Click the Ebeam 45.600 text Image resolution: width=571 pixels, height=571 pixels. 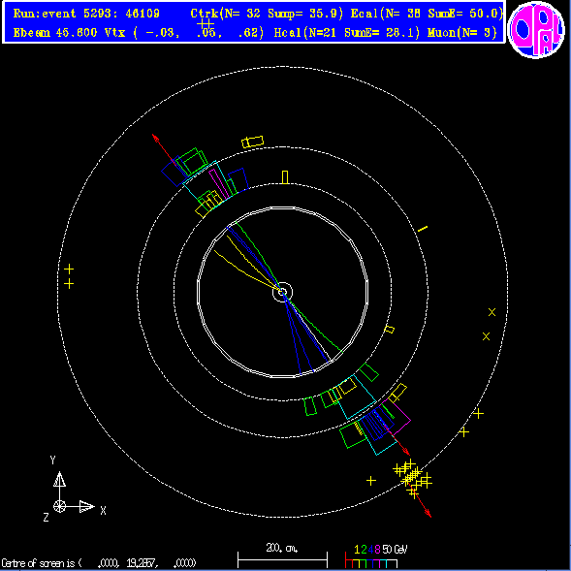55,33
